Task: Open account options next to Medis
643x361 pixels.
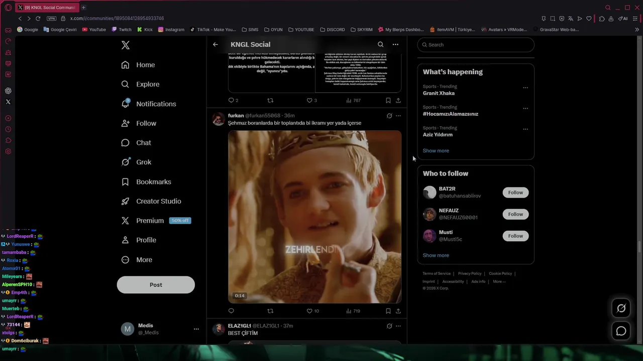Action: 196,329
